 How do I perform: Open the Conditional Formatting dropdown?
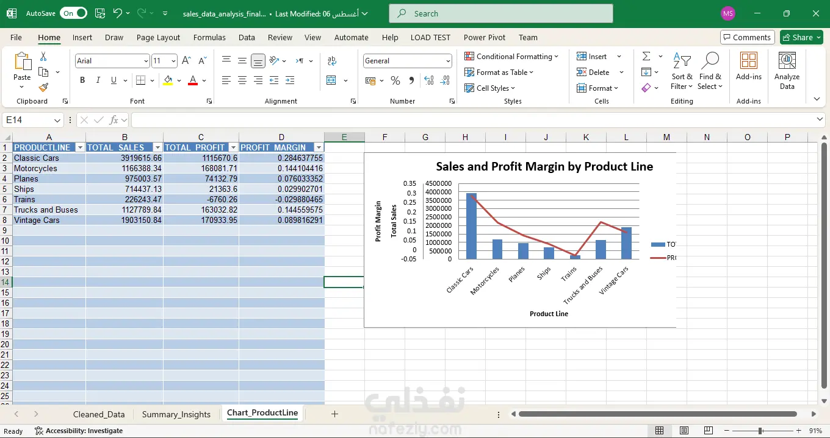tap(511, 57)
